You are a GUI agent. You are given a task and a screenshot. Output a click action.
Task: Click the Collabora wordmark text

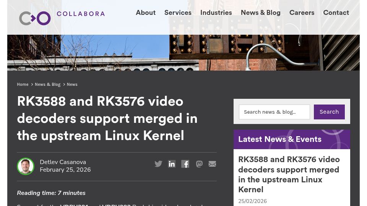coord(81,14)
